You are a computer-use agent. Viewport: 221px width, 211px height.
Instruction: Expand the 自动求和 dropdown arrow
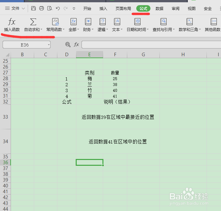[x=42, y=29]
